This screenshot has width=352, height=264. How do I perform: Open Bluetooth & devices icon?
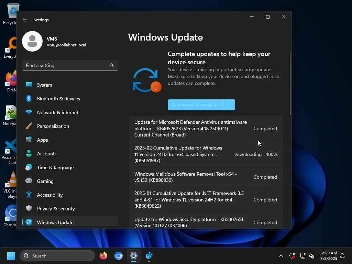pos(29,98)
